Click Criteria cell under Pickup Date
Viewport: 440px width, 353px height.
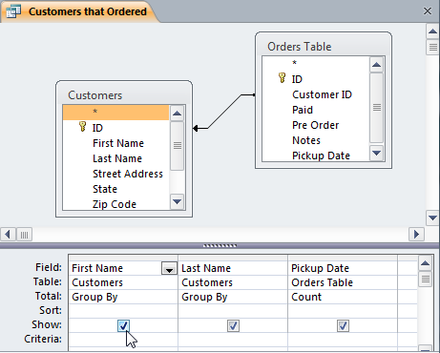point(343,340)
